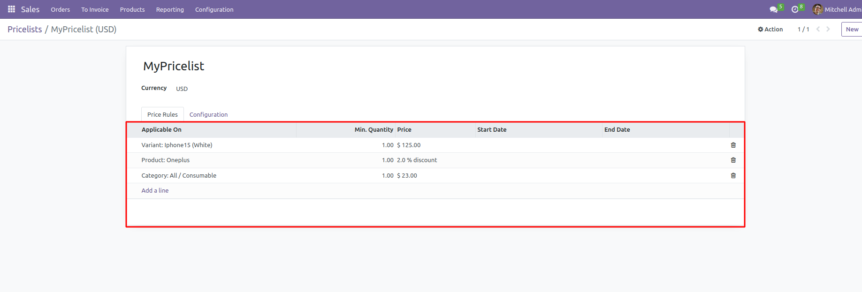The width and height of the screenshot is (862, 292).
Task: Switch to the Configuration tab of pricelist
Action: point(209,114)
